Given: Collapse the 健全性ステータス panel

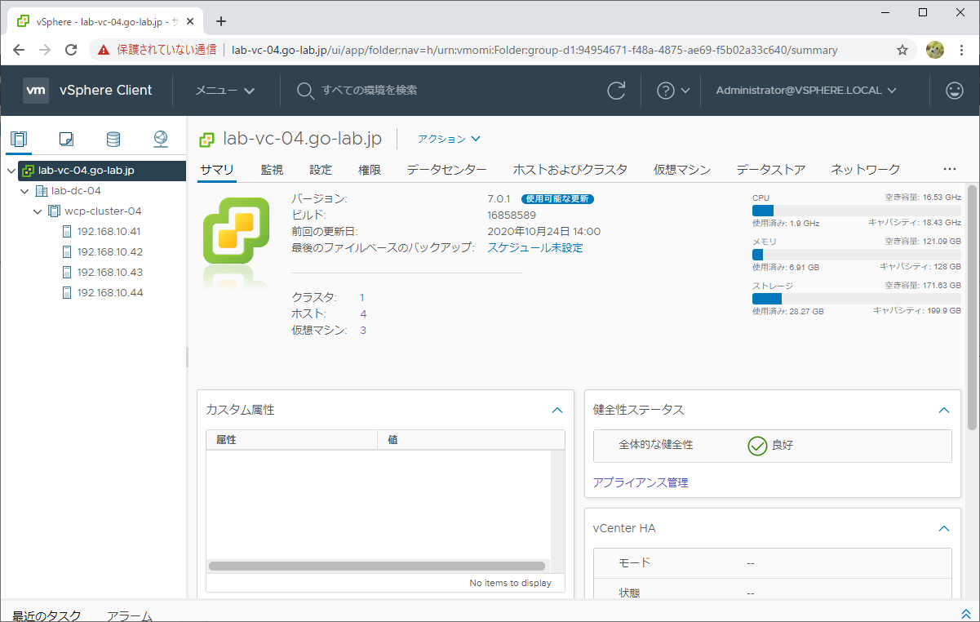Looking at the screenshot, I should [x=944, y=411].
